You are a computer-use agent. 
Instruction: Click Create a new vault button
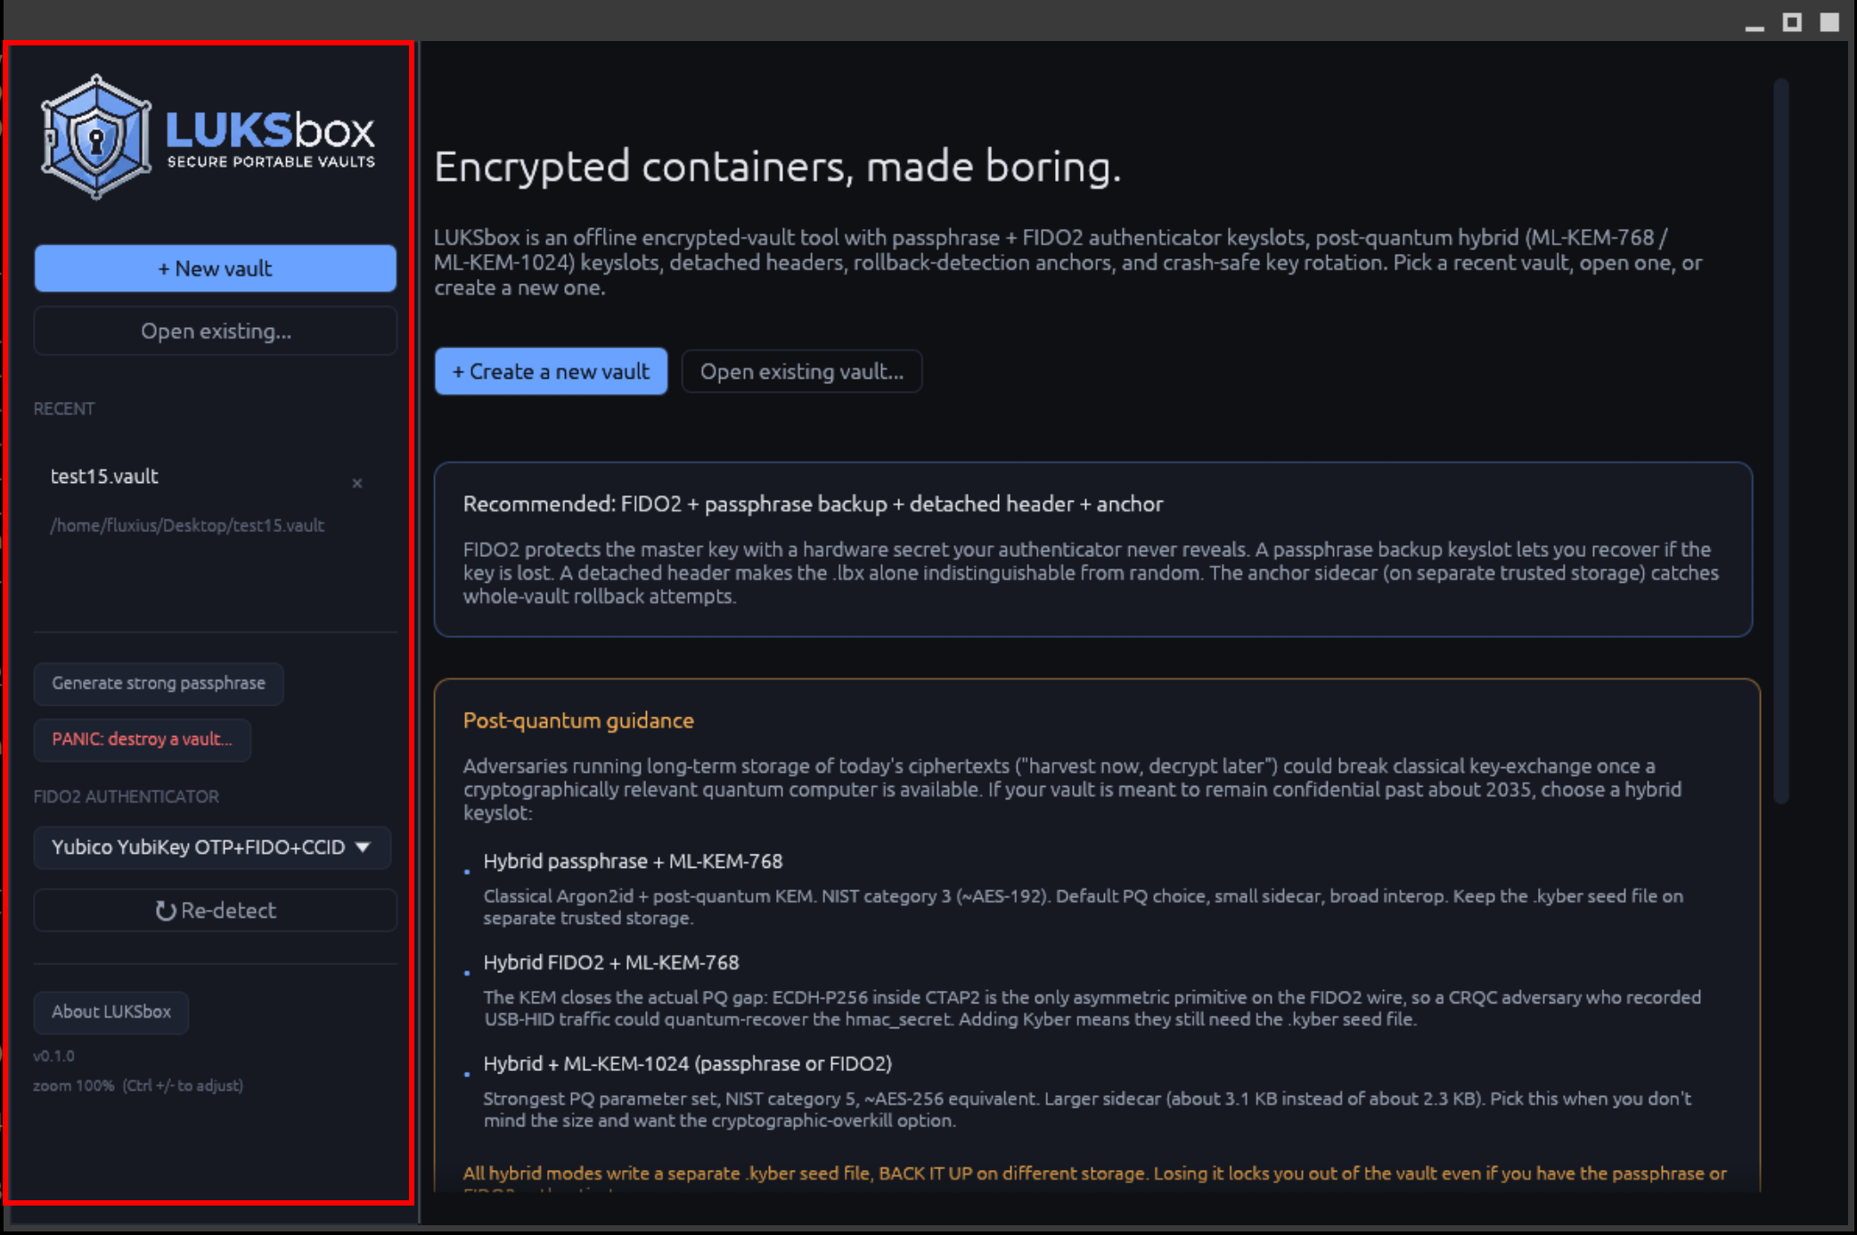pyautogui.click(x=551, y=372)
